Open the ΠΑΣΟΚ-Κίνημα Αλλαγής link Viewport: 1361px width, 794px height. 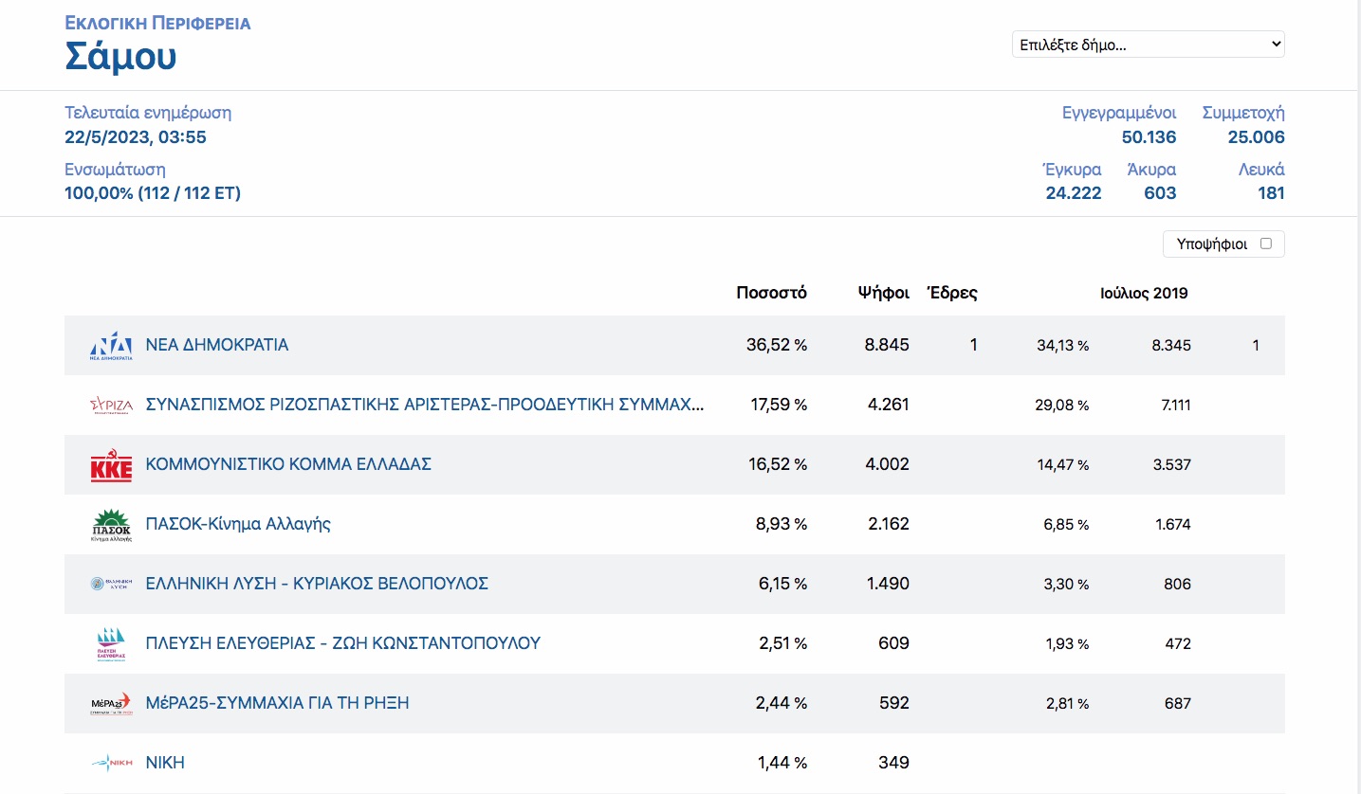click(x=238, y=524)
